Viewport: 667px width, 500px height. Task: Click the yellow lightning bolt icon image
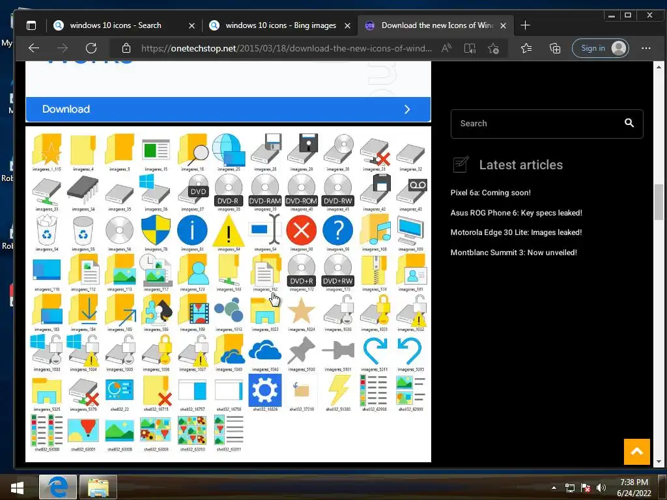pos(338,391)
